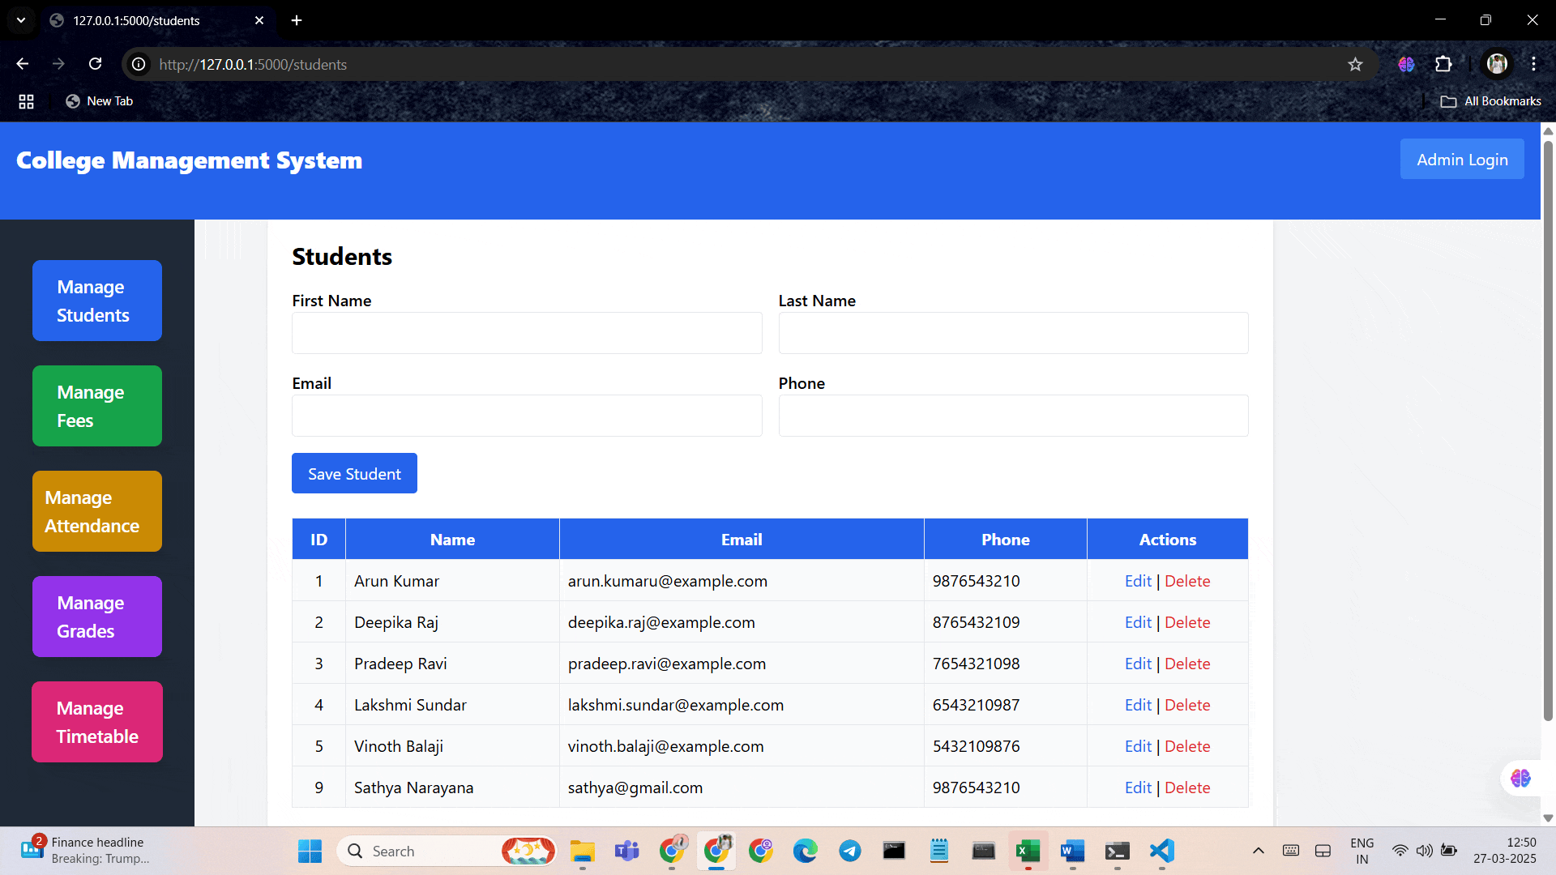Open the Manage Timetable section
This screenshot has width=1556, height=875.
click(x=97, y=722)
